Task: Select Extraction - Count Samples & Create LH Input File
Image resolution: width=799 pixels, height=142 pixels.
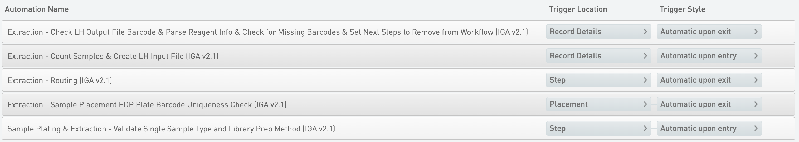Action: pos(113,56)
